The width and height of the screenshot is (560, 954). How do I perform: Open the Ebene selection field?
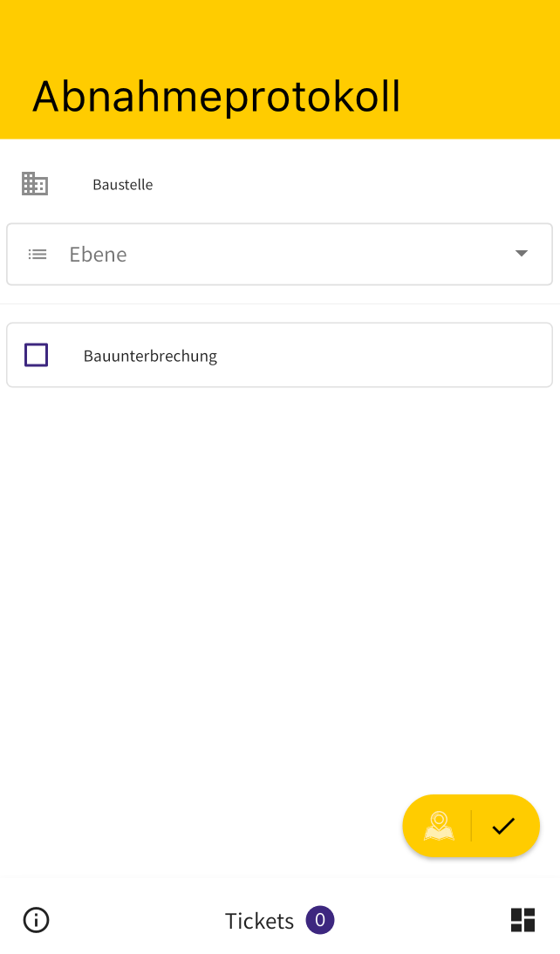pyautogui.click(x=279, y=255)
